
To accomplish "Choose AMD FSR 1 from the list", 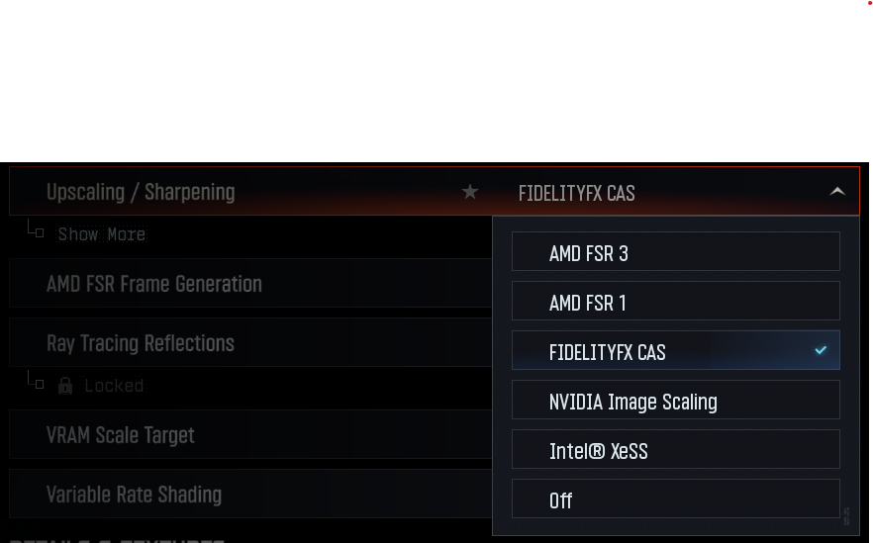I will [x=675, y=302].
